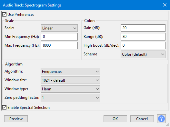This screenshot has height=127, width=170.
Task: Click the Gain (dB) input field
Action: tap(143, 28)
